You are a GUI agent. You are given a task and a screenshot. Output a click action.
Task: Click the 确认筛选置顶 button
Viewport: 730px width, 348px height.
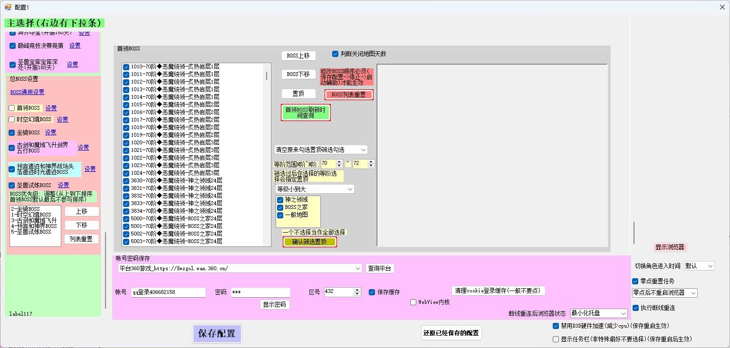(x=309, y=242)
